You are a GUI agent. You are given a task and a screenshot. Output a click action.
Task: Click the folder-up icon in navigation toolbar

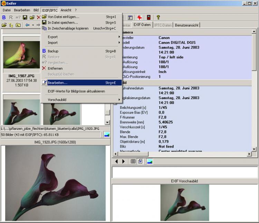[x=18, y=25]
